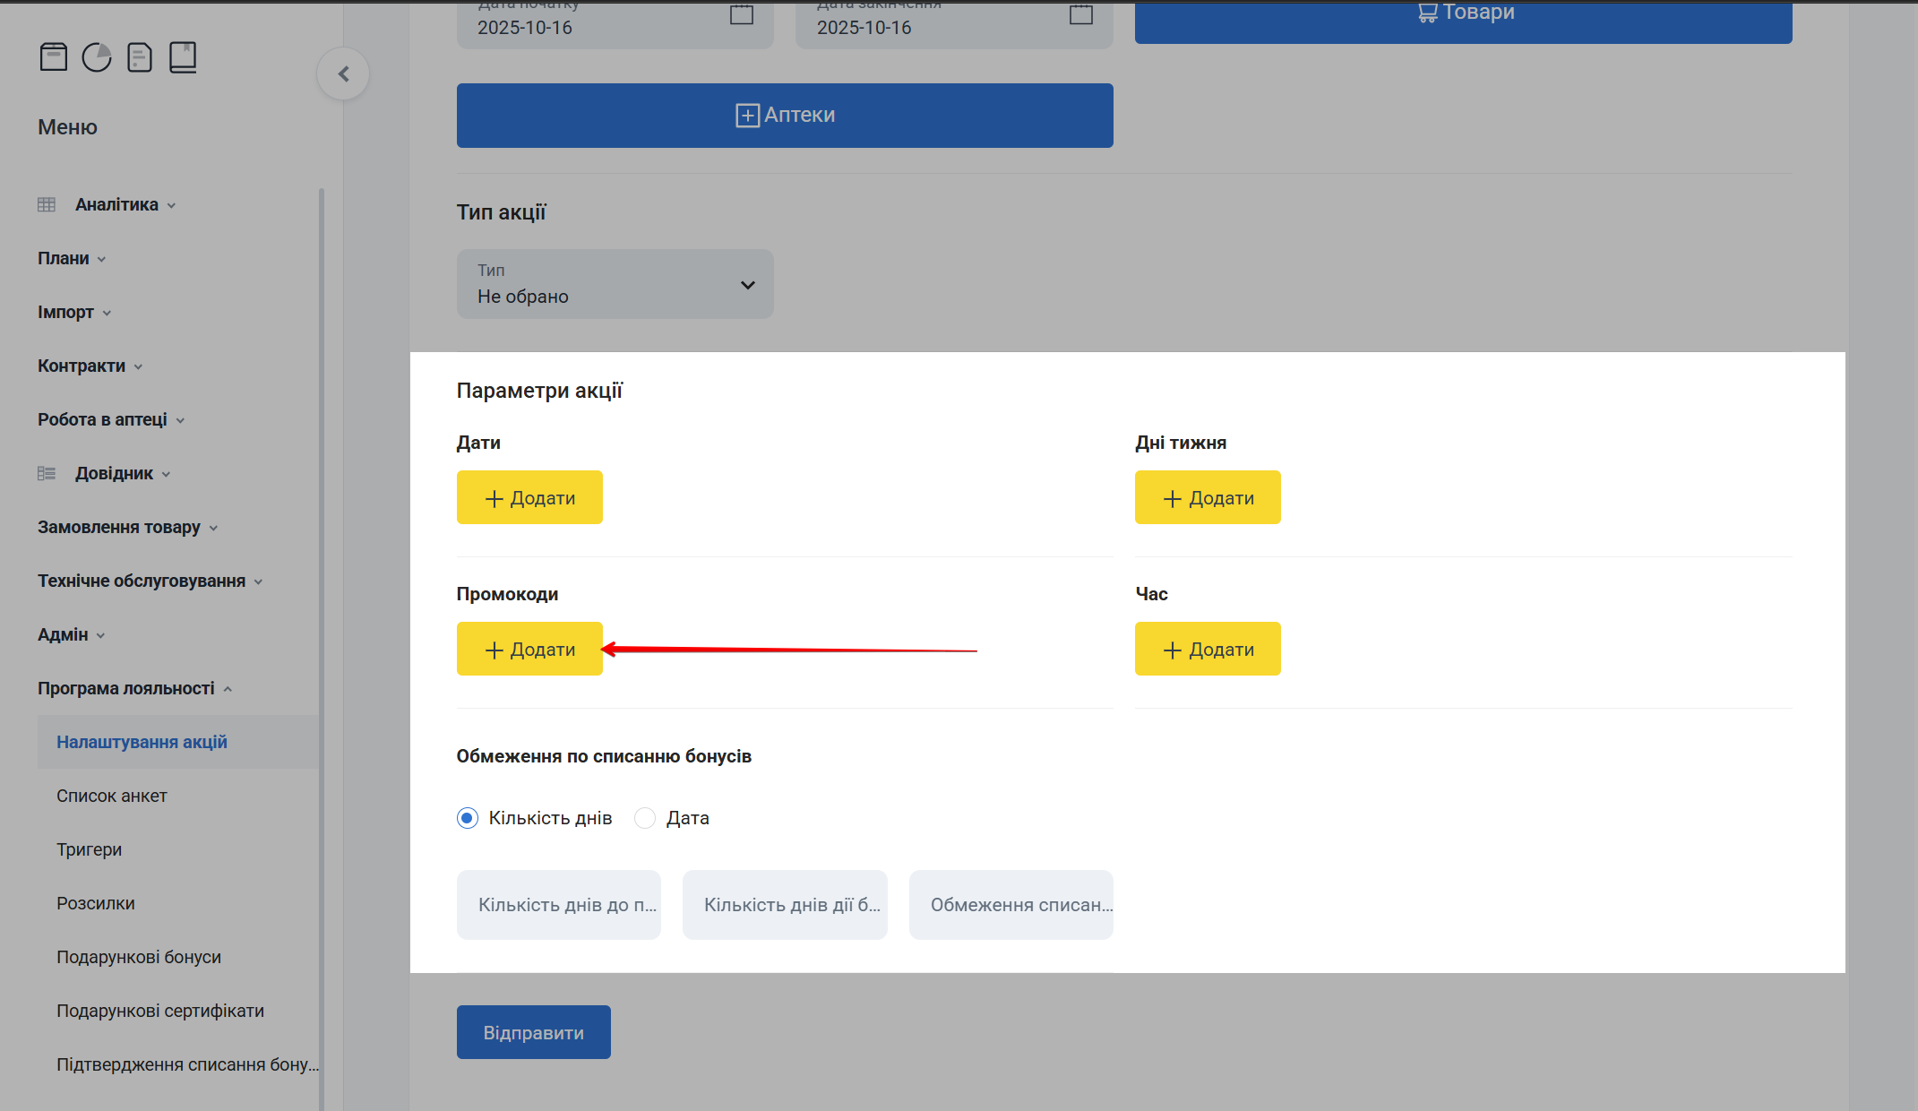
Task: Click Додати under Промокоди
Action: pyautogui.click(x=529, y=649)
